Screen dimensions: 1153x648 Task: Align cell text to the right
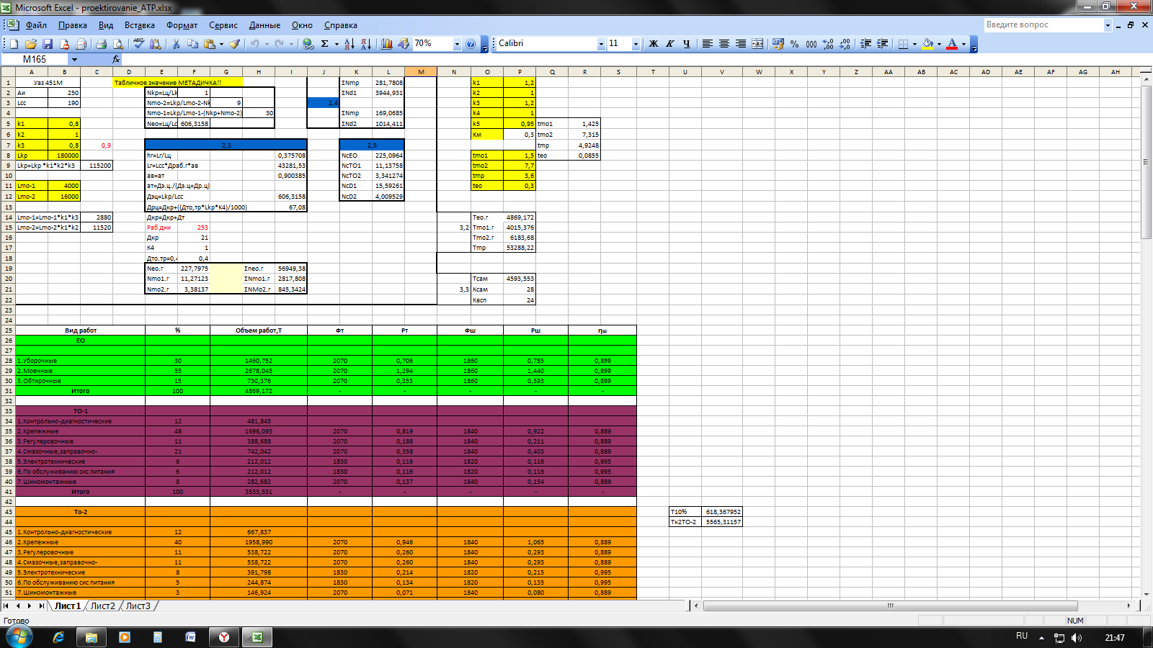(741, 44)
